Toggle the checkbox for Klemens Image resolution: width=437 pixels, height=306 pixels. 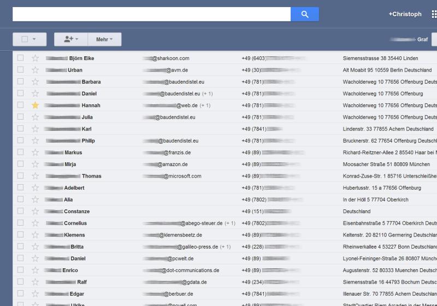pyautogui.click(x=21, y=235)
